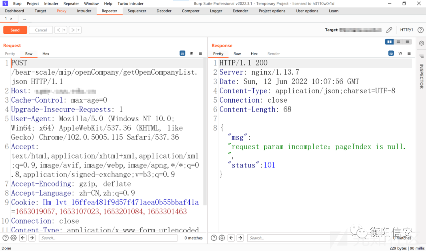This screenshot has width=426, height=251.
Task: Toggle the HTTP/1 protocol selector
Action: (x=406, y=30)
